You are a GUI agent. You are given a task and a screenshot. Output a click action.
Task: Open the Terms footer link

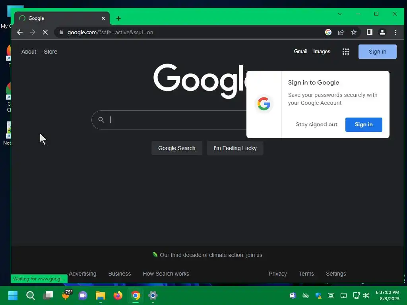click(306, 274)
